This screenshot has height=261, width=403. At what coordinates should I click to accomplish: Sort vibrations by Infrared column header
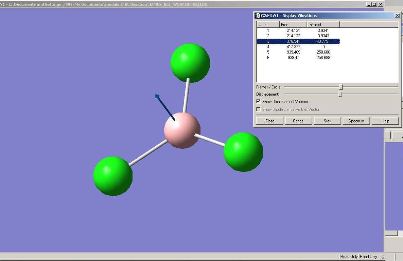(x=323, y=25)
